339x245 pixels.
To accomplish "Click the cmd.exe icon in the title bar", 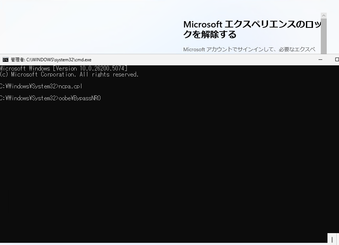I will (6, 60).
